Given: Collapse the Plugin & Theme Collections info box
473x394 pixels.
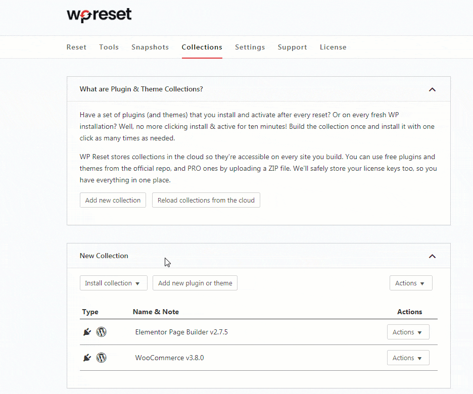Looking at the screenshot, I should pyautogui.click(x=432, y=89).
